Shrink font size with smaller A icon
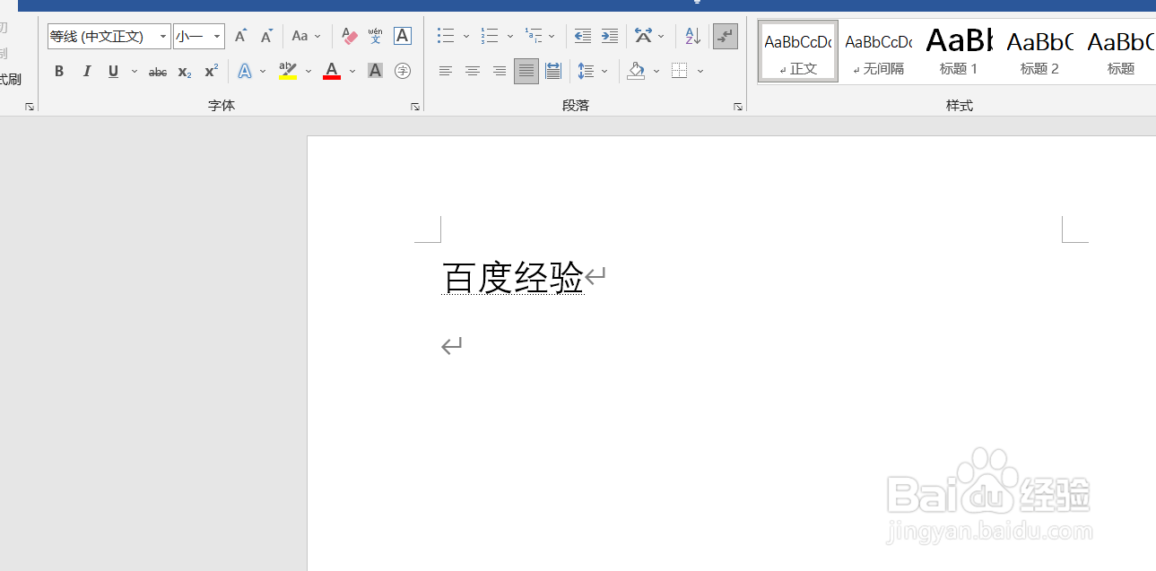 click(266, 36)
